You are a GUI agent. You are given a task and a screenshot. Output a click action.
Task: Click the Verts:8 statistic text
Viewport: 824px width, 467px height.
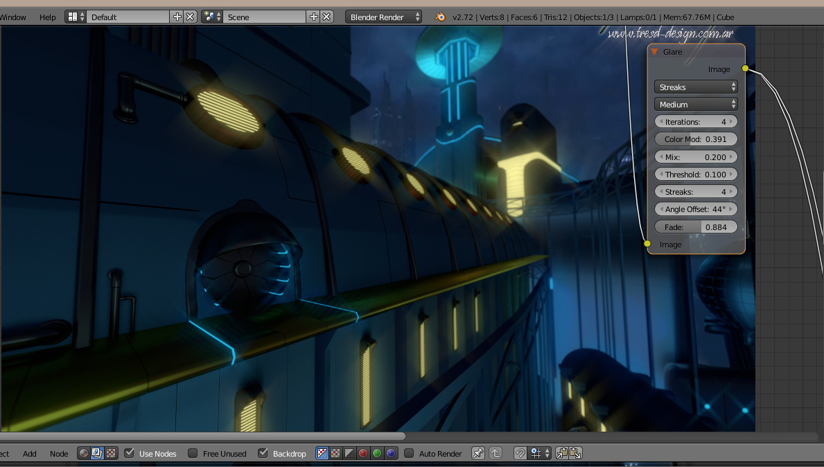tap(493, 17)
